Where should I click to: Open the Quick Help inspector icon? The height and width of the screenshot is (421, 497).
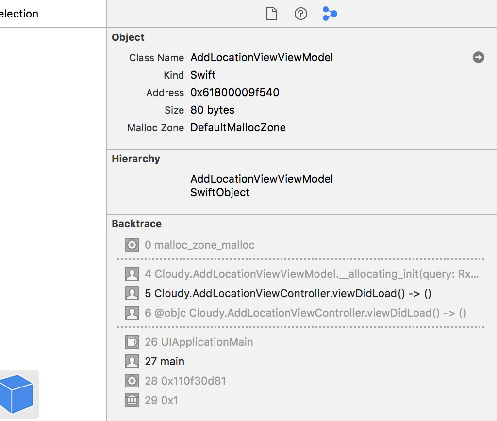(301, 14)
